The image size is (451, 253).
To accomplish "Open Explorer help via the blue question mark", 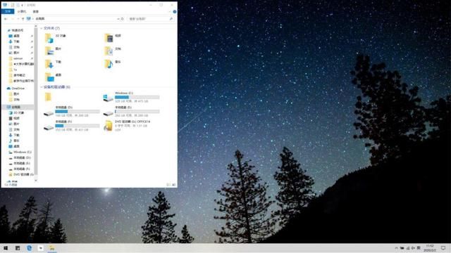I will [175, 12].
